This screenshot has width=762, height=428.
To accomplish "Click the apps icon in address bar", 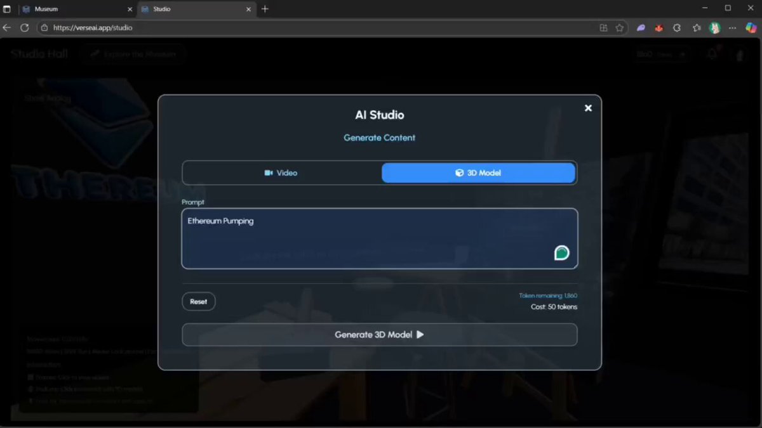I will click(x=603, y=28).
